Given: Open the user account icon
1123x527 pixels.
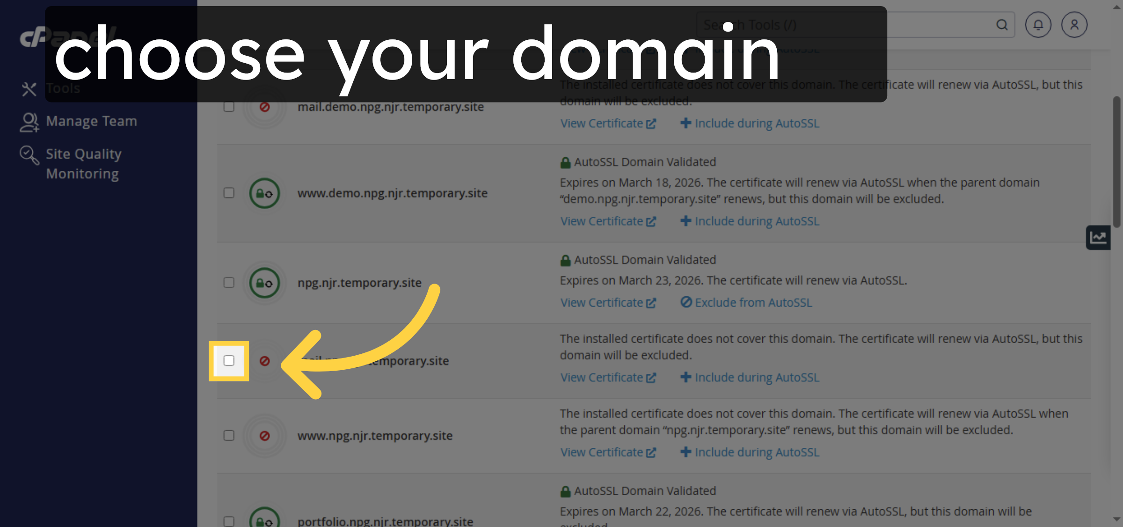Looking at the screenshot, I should coord(1074,24).
